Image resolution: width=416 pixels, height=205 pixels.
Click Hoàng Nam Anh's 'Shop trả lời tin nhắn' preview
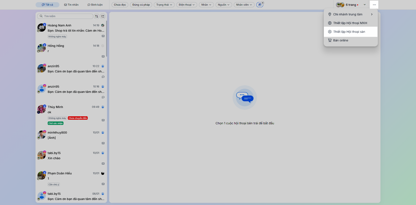pyautogui.click(x=76, y=31)
